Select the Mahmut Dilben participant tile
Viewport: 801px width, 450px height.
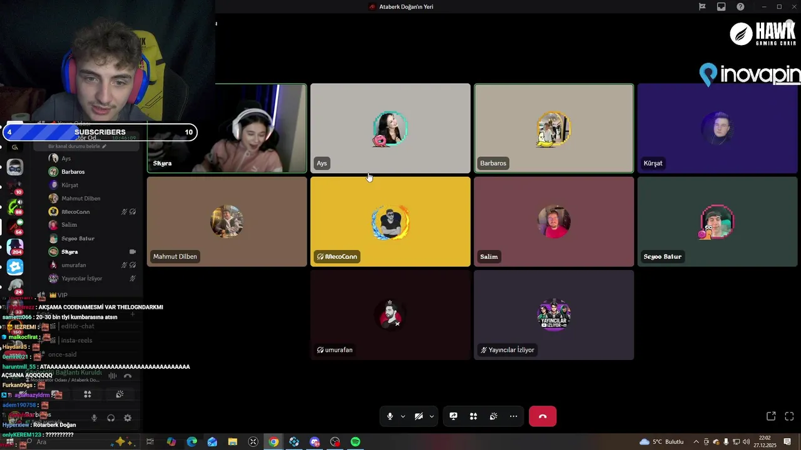click(227, 221)
